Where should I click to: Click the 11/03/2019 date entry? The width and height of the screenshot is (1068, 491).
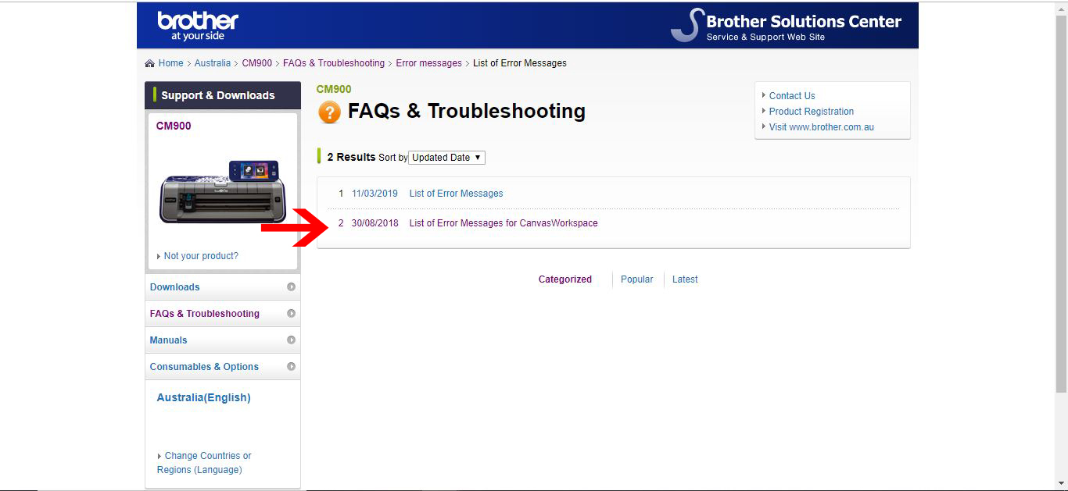375,194
